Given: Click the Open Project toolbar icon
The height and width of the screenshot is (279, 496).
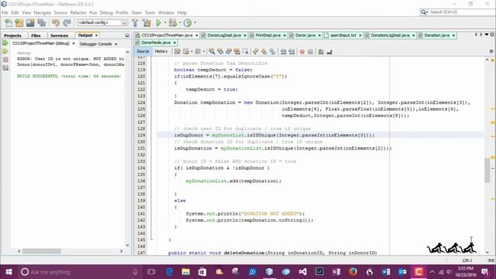Looking at the screenshot, I should tap(30, 22).
